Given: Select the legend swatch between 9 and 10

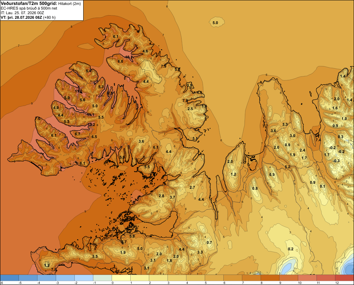Looking at the screenshot, I should point(289,278).
